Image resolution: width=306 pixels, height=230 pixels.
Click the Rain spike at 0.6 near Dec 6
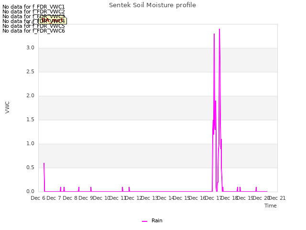coord(44,163)
